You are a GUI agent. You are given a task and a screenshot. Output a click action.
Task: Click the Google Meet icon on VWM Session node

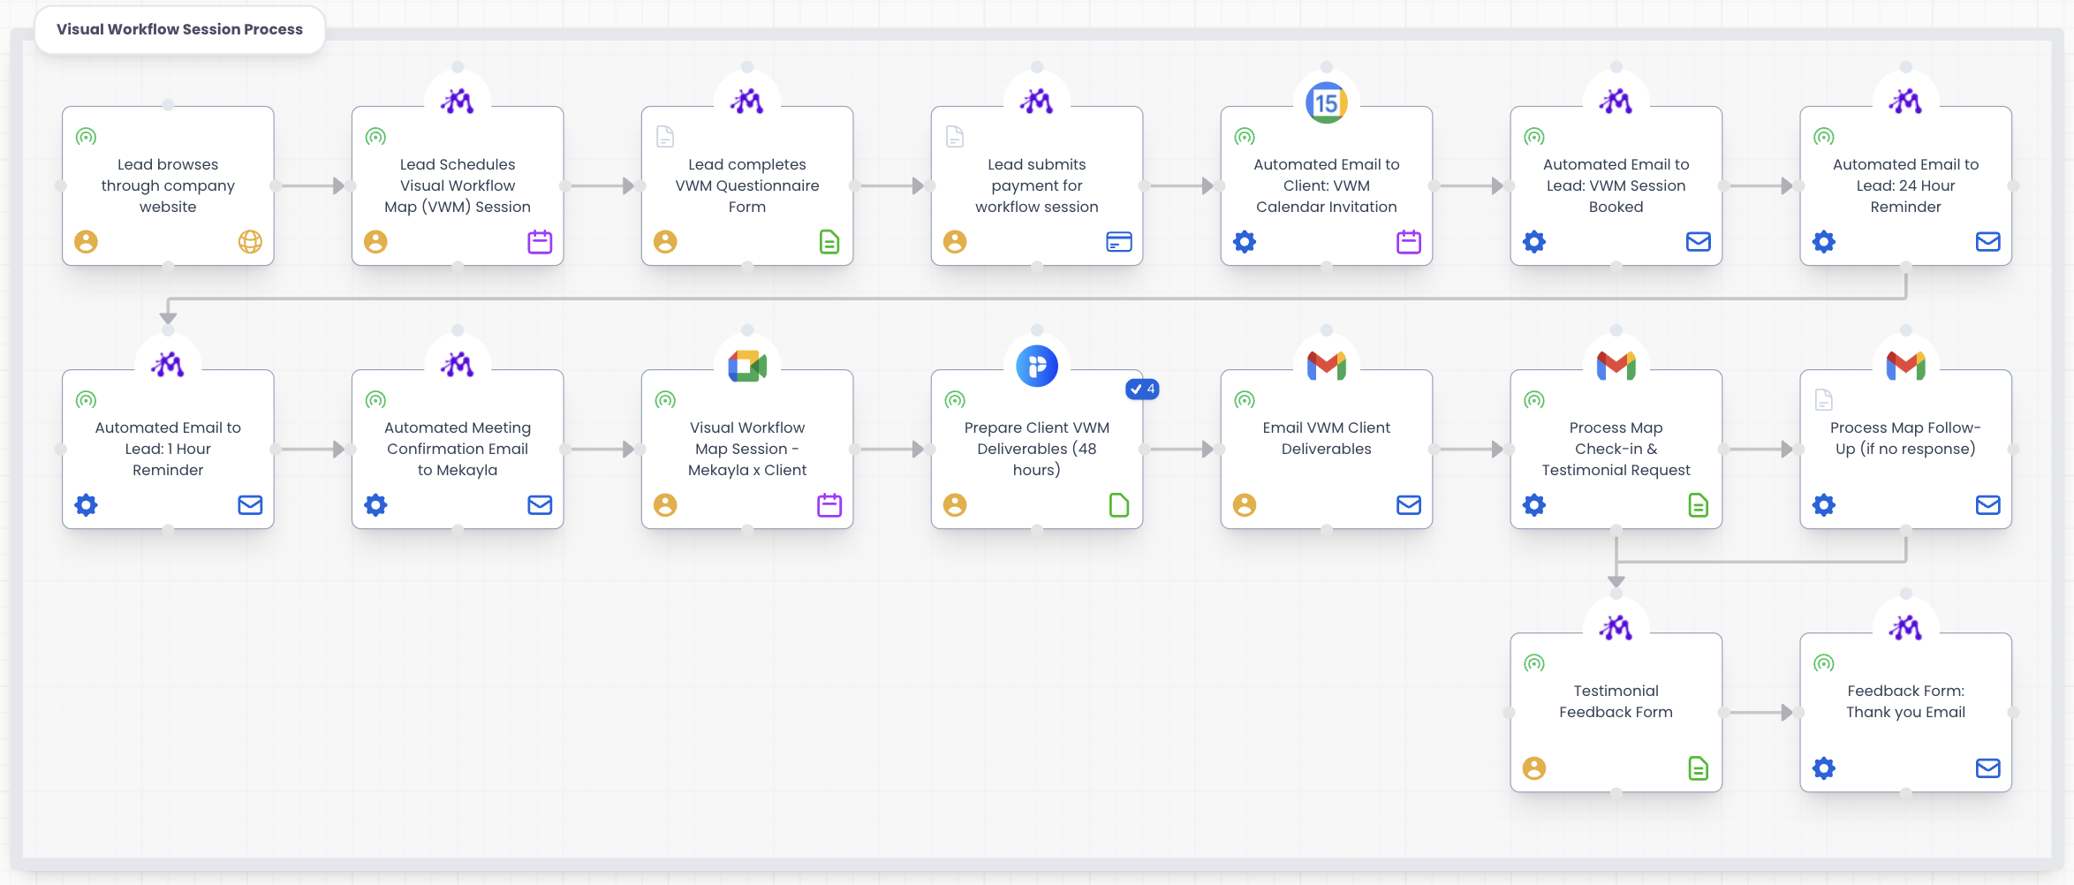tap(747, 365)
